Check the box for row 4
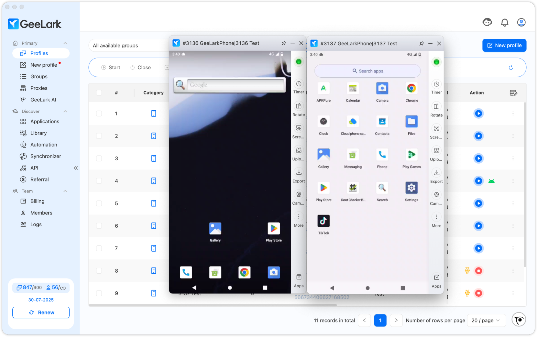Viewport: 537px width, 337px height. 99,181
